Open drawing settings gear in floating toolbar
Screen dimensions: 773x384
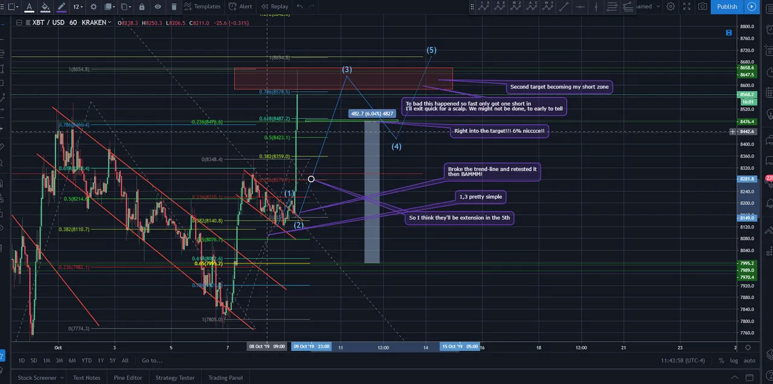(94, 7)
